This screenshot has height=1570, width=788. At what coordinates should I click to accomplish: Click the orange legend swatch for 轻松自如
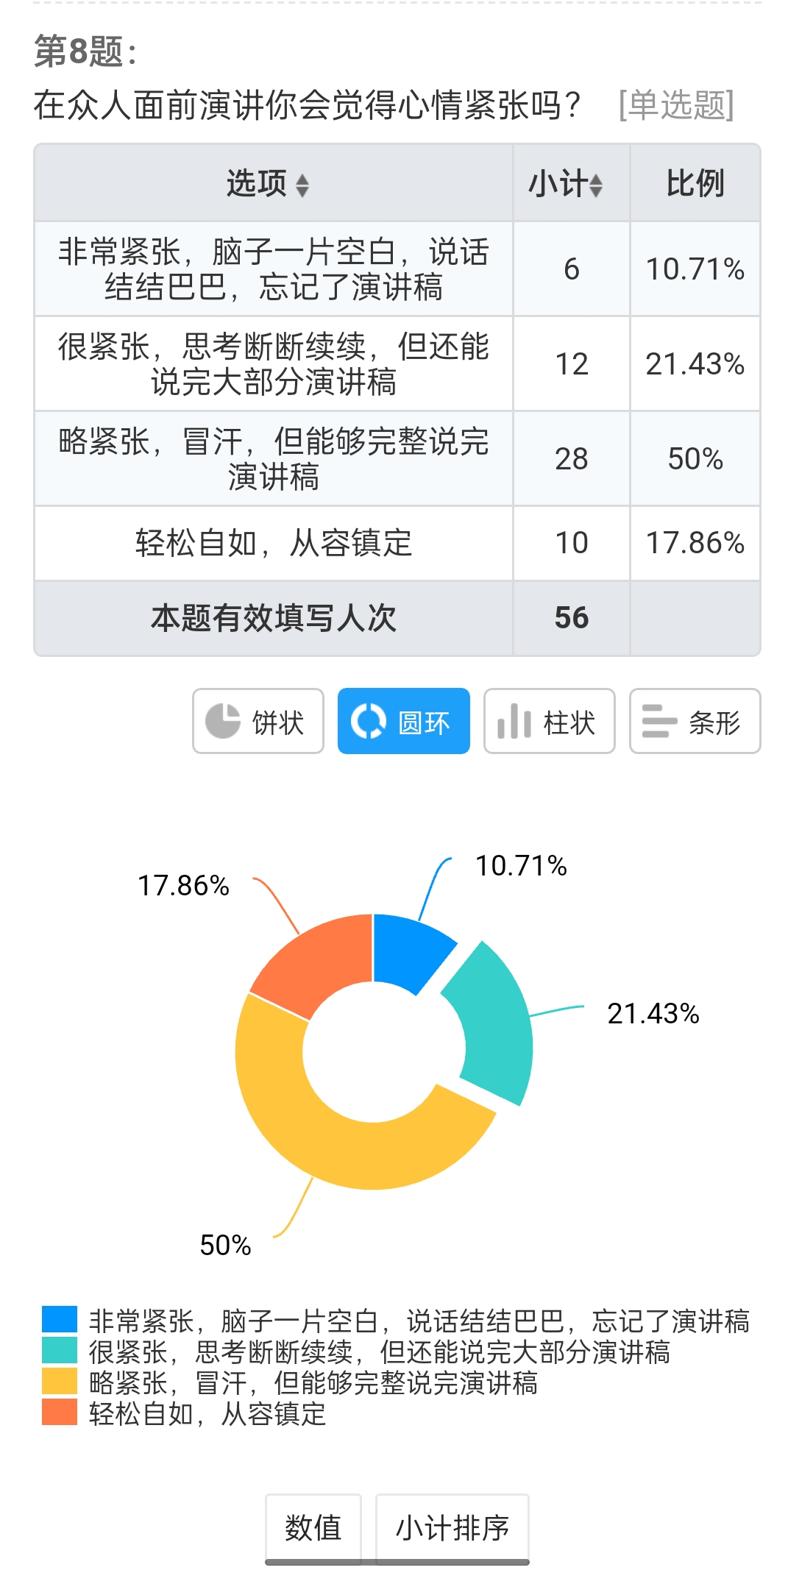60,1412
